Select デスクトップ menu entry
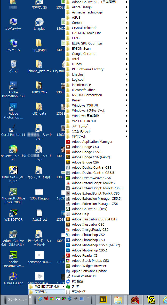The height and width of the screenshot is (305, 167). click(x=97, y=292)
